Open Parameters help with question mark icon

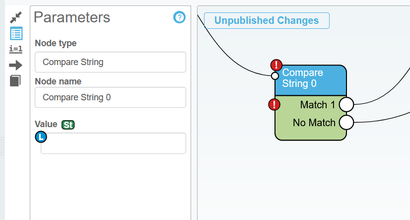pos(179,17)
